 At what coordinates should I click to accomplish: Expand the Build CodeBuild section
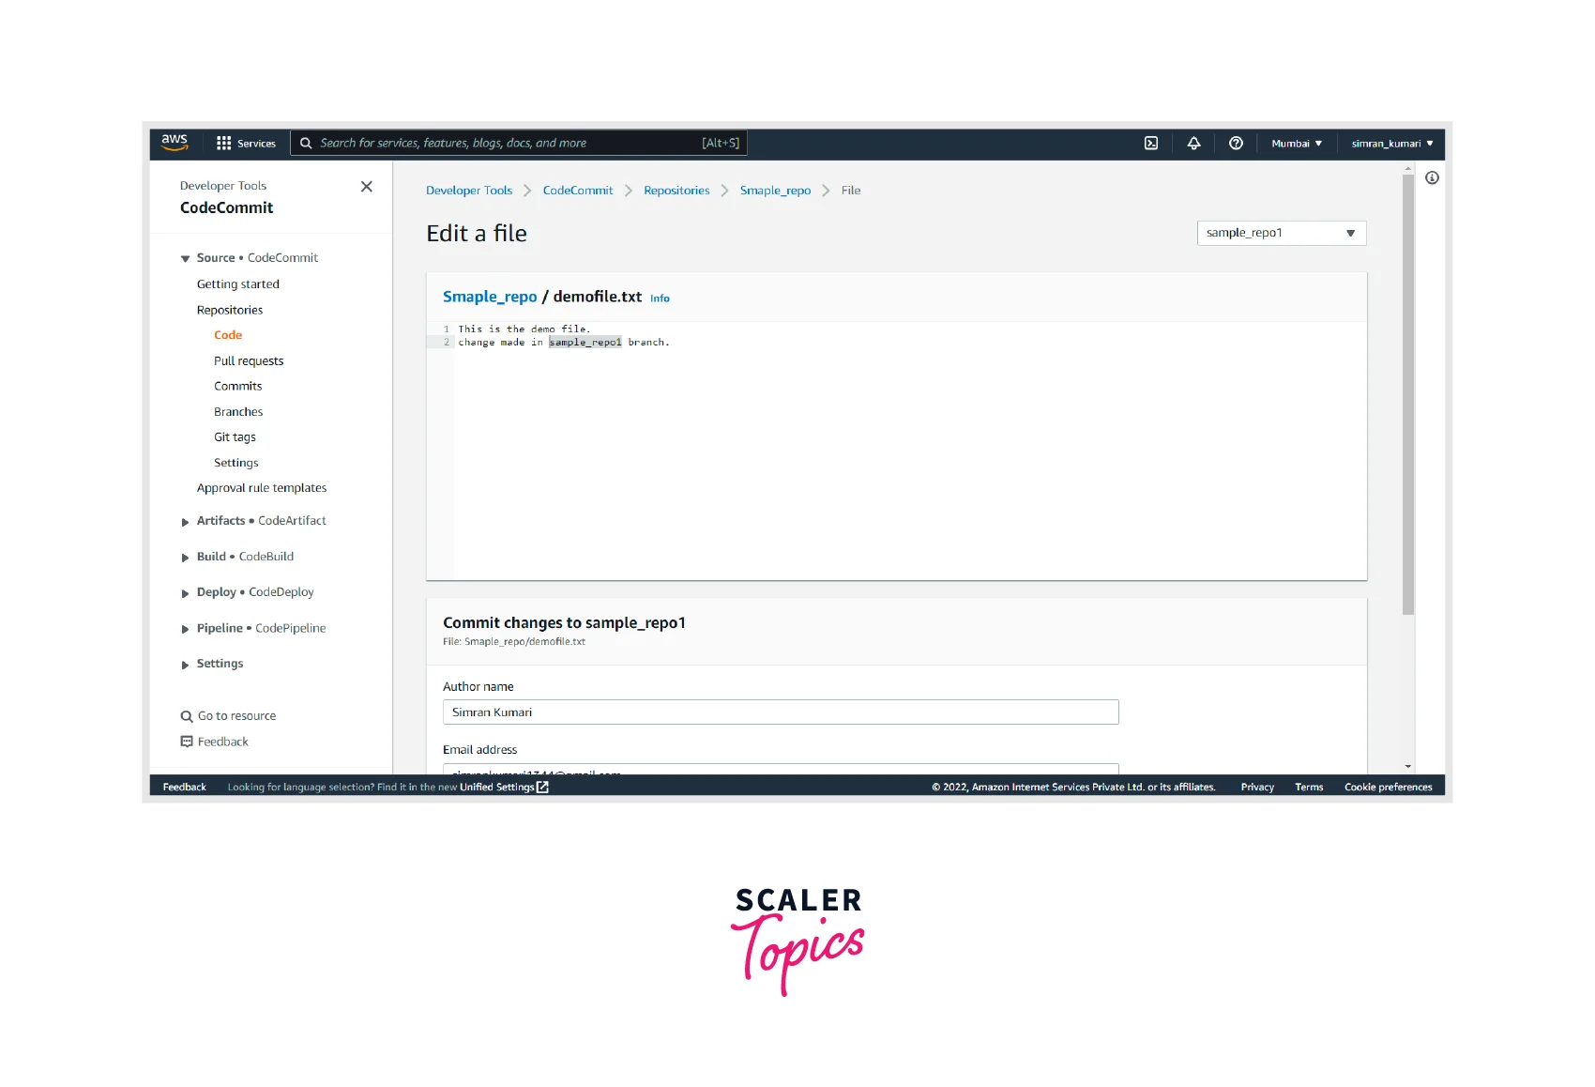tap(186, 558)
